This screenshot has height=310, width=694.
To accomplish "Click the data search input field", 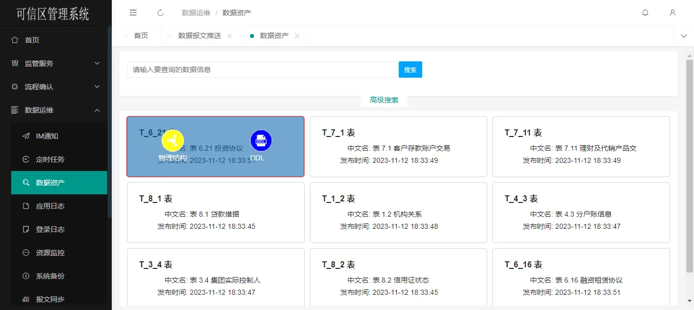I will click(x=262, y=70).
